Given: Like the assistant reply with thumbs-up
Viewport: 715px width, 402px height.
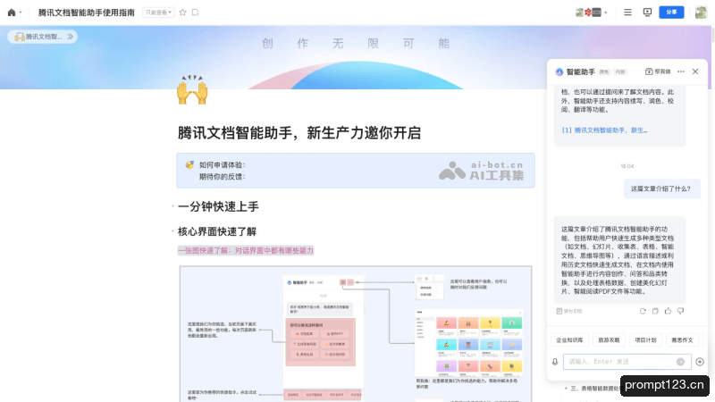Looking at the screenshot, I should [x=668, y=311].
